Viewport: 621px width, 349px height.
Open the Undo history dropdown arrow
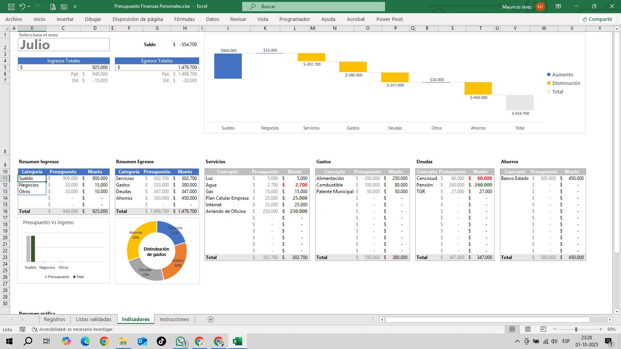point(30,7)
